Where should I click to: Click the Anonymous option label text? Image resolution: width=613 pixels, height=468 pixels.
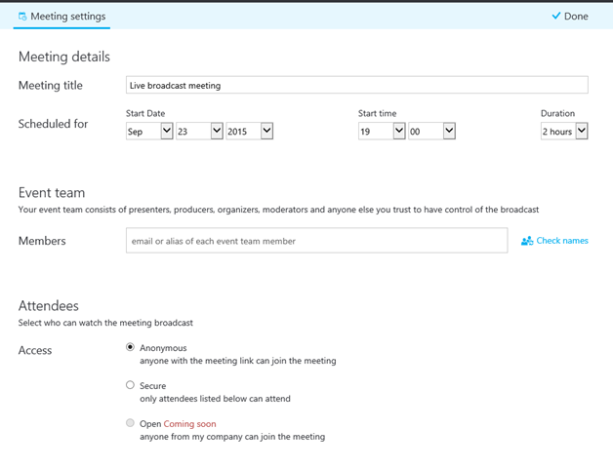click(x=163, y=348)
